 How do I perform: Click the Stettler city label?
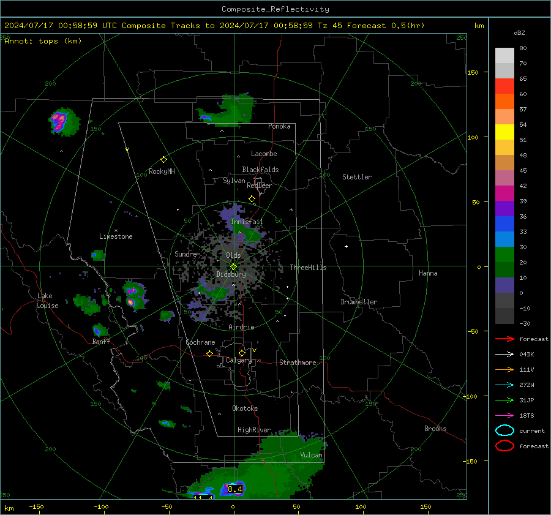click(x=357, y=177)
